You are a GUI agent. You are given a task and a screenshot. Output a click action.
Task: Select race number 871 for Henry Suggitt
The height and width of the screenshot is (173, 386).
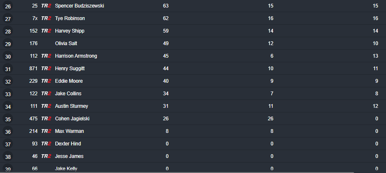(x=34, y=69)
